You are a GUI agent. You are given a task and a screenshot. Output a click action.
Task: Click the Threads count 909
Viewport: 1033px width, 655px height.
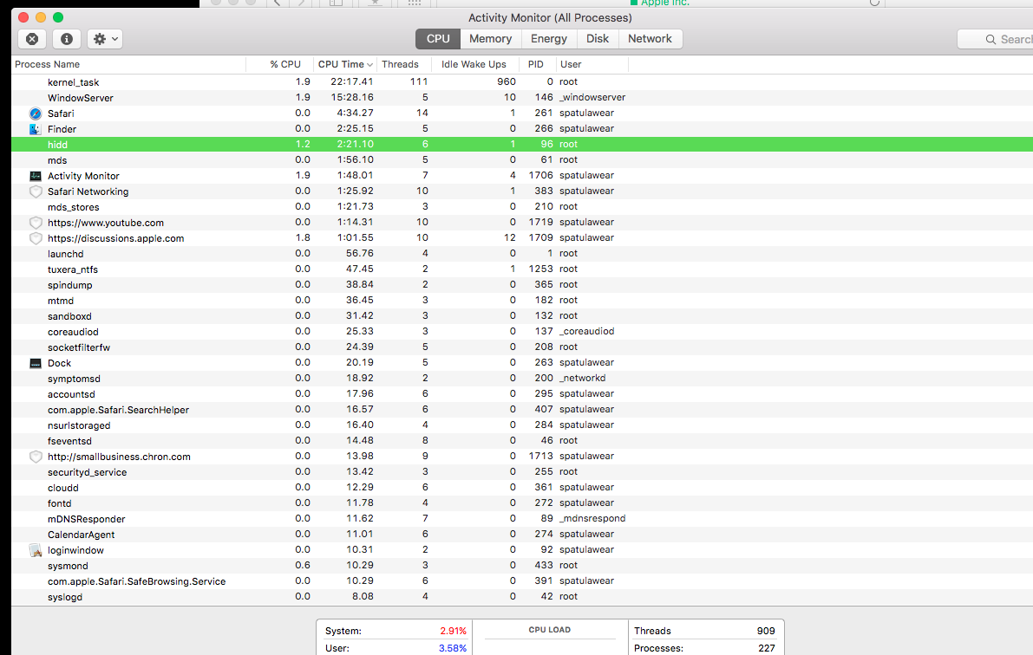pyautogui.click(x=766, y=631)
